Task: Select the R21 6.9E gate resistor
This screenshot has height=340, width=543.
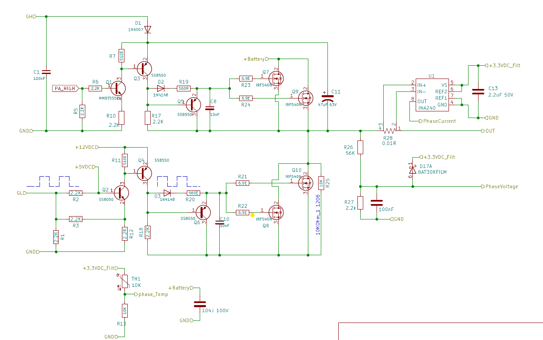Action: 242,183
